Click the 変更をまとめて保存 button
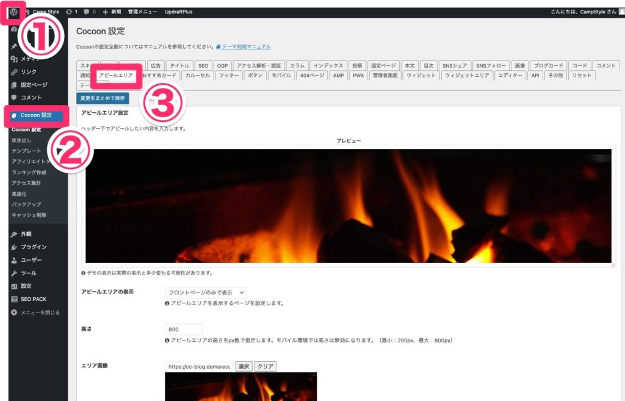 point(103,98)
